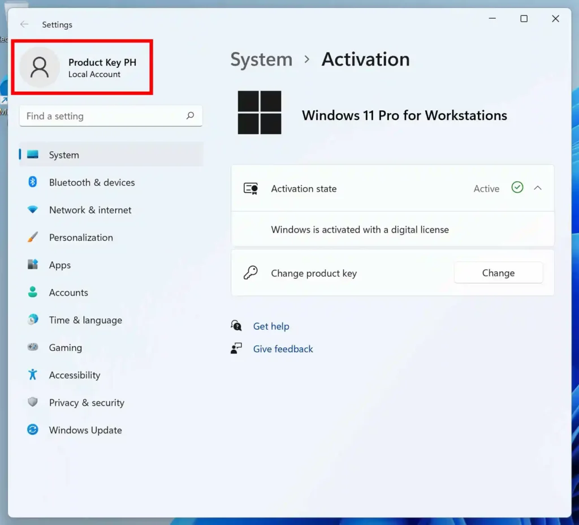Click the Give feedback person icon
Screen dimensions: 579x525
coord(236,348)
